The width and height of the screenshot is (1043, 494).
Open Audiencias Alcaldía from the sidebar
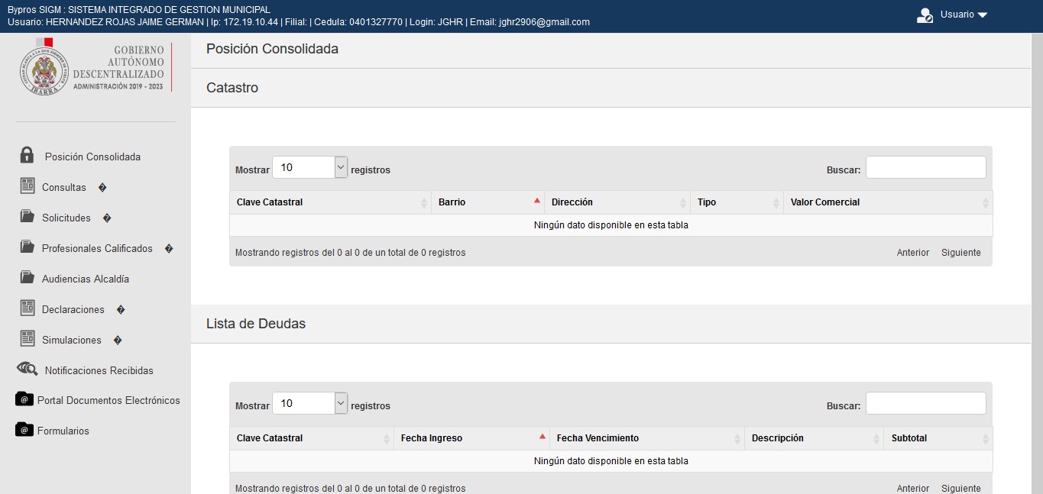[x=85, y=279]
